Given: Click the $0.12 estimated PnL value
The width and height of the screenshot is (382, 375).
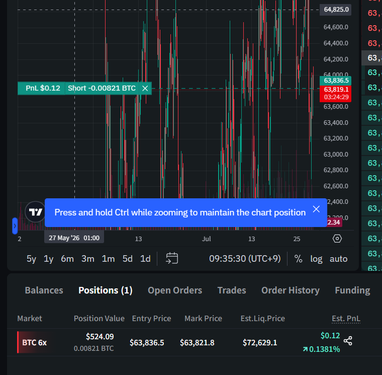Looking at the screenshot, I should [x=330, y=336].
